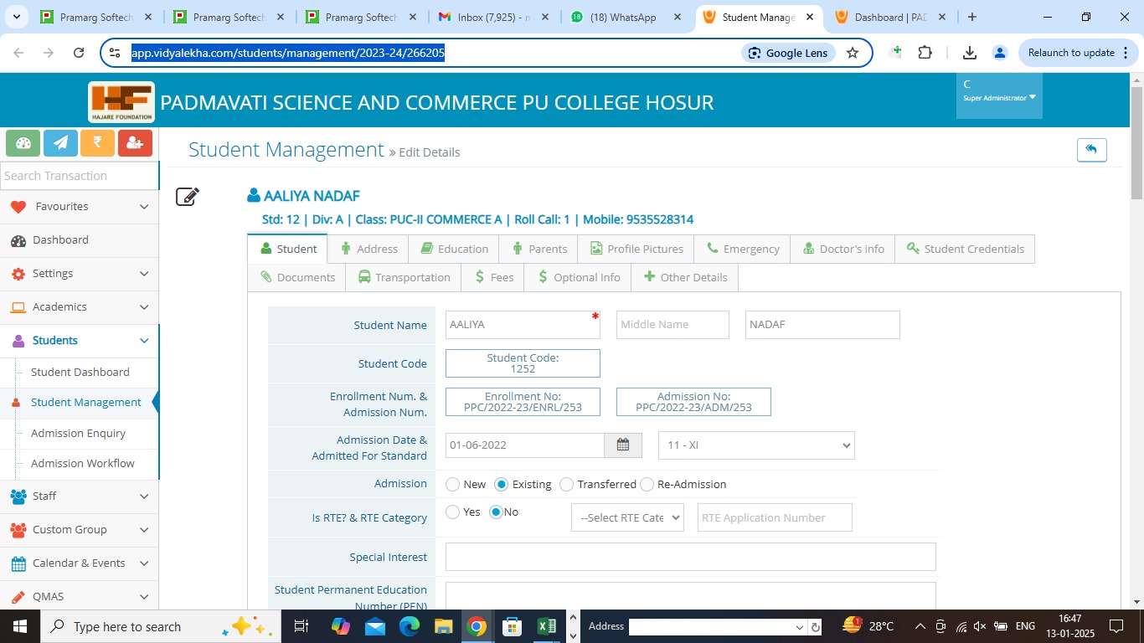Expand the Academics sidebar menu
Viewport: 1144px width, 643px height.
79,307
